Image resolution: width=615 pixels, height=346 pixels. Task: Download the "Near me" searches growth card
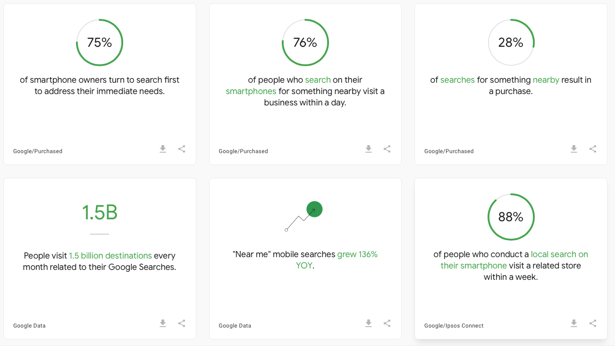point(369,323)
